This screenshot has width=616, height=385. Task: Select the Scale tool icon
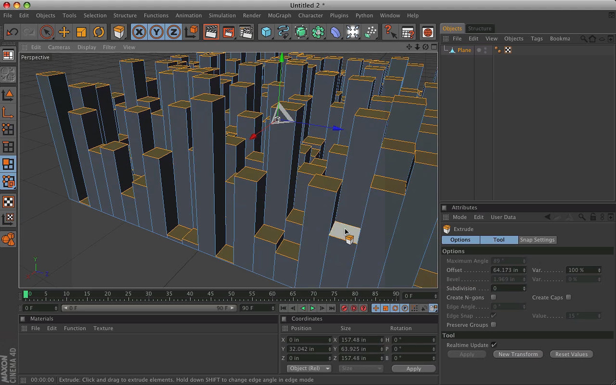coord(81,32)
